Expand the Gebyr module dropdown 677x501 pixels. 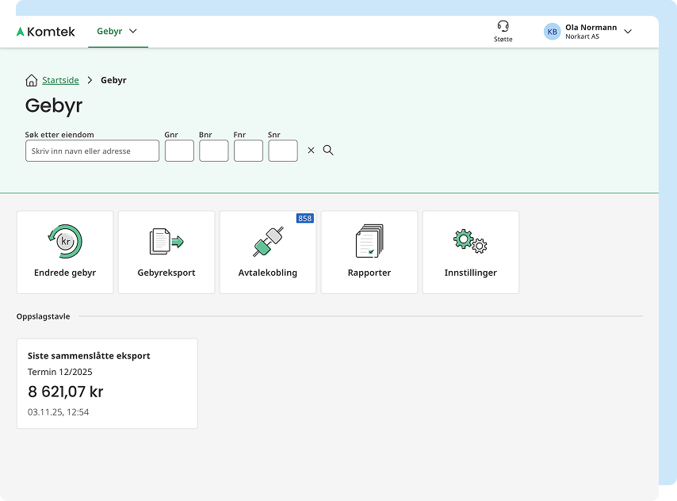[x=117, y=32]
